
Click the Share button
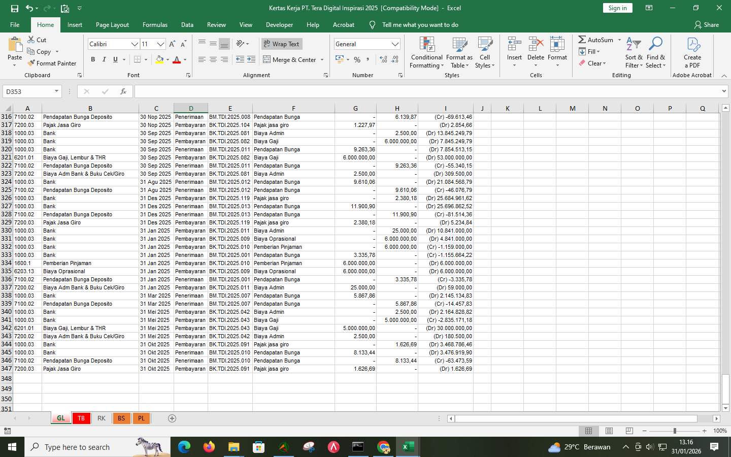coord(707,24)
